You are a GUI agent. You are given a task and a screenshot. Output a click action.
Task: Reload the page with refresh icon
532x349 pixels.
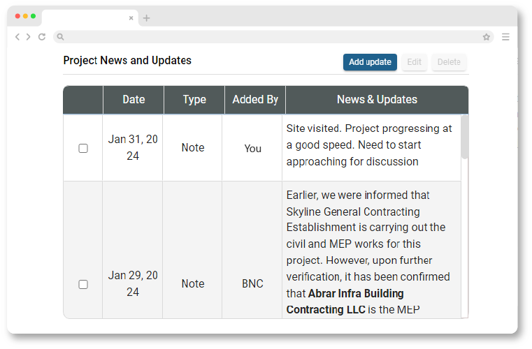pyautogui.click(x=42, y=37)
